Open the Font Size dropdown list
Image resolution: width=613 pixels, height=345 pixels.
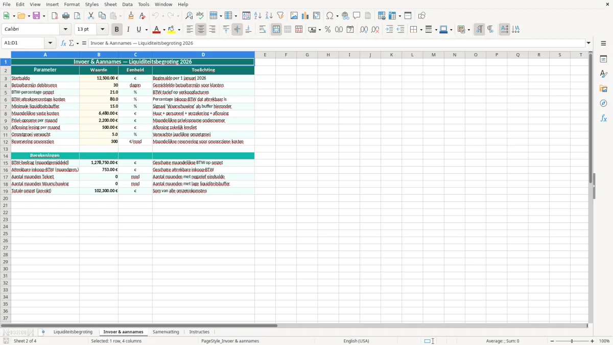(102, 30)
